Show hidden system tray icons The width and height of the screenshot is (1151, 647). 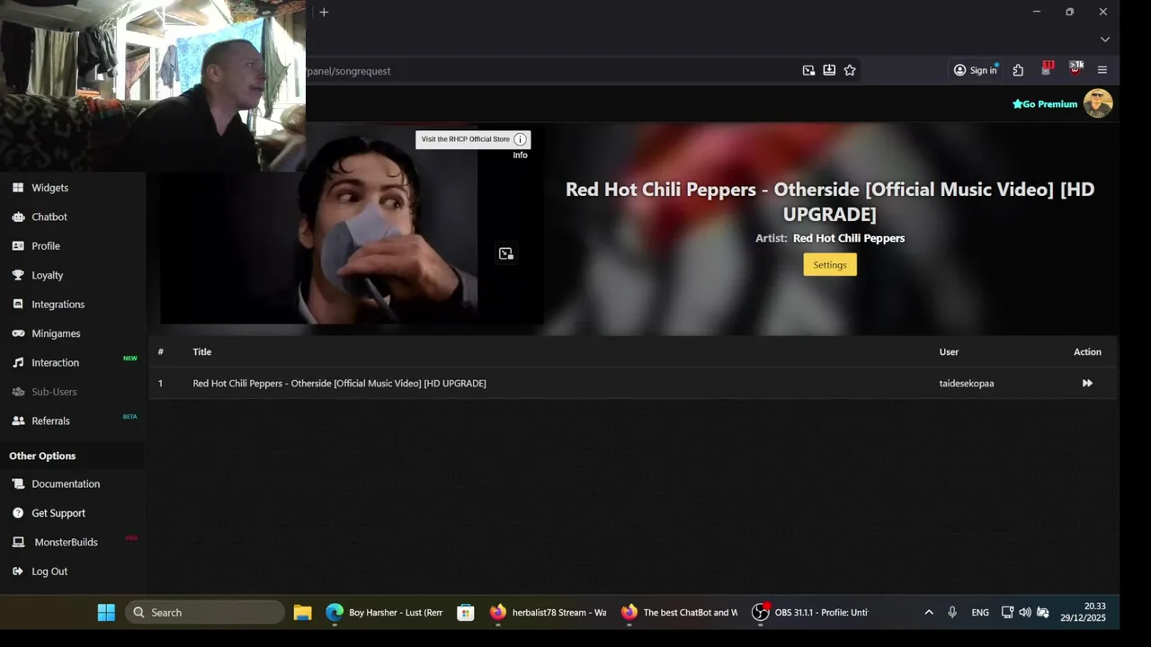pyautogui.click(x=929, y=612)
